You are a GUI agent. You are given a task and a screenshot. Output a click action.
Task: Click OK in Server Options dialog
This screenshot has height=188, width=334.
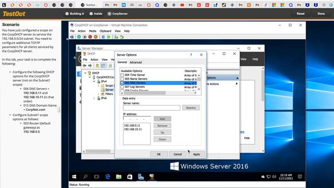pos(159,154)
